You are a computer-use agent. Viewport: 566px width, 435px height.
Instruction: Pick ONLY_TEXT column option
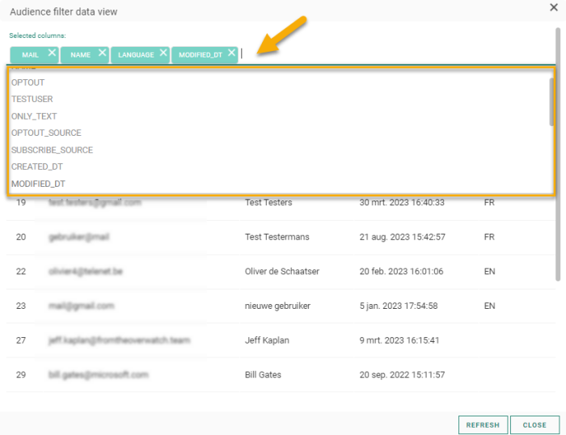pyautogui.click(x=34, y=116)
